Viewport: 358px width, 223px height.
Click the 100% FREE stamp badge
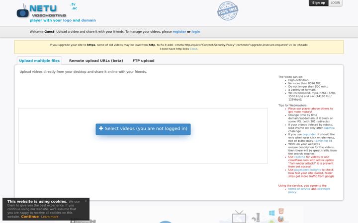tap(228, 11)
